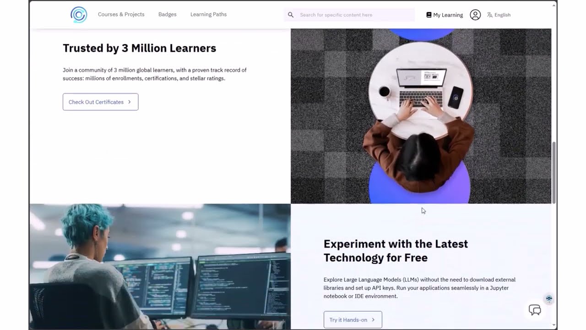Image resolution: width=586 pixels, height=330 pixels.
Task: Go to Learning Paths
Action: click(209, 14)
